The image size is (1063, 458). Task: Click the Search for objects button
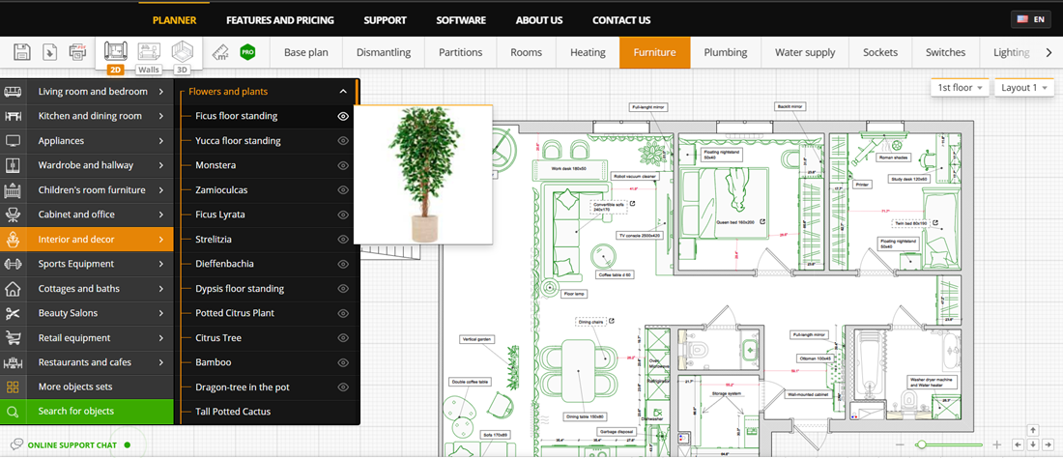(x=87, y=412)
